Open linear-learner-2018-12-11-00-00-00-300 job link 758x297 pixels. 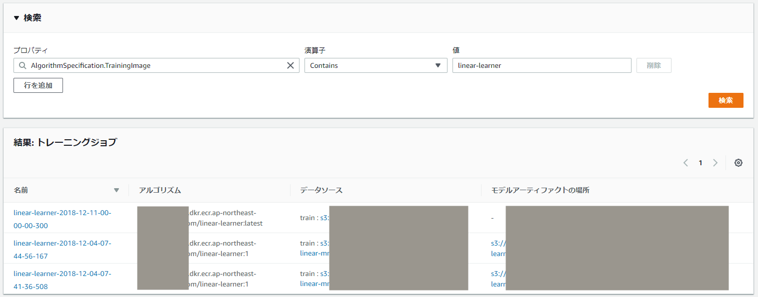pos(62,219)
